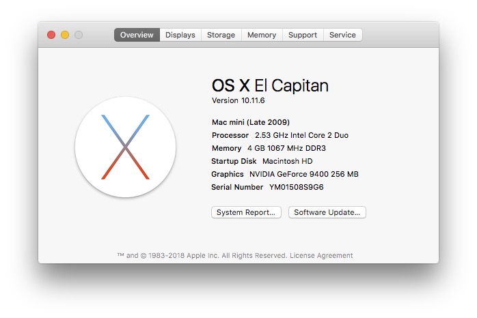This screenshot has width=477, height=318.
Task: Open the Displays tab
Action: 180,35
